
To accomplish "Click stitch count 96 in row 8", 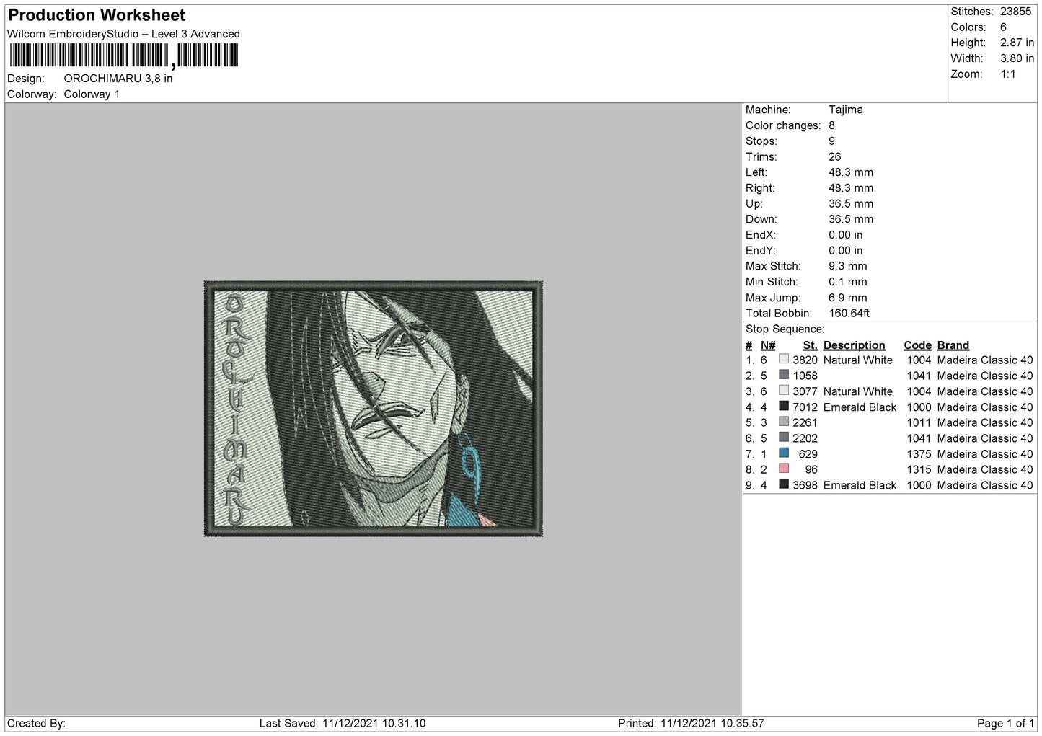I will pyautogui.click(x=811, y=470).
